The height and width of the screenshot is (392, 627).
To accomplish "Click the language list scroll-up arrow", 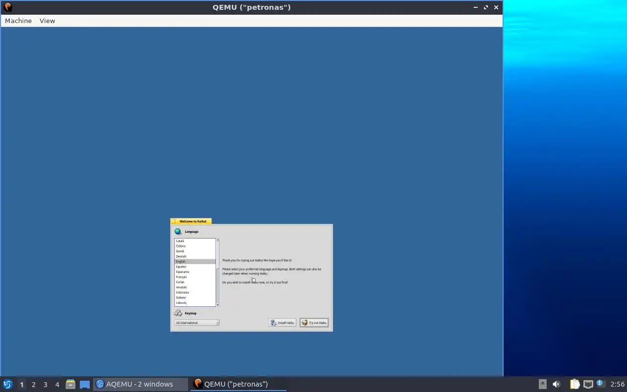I will pyautogui.click(x=217, y=240).
